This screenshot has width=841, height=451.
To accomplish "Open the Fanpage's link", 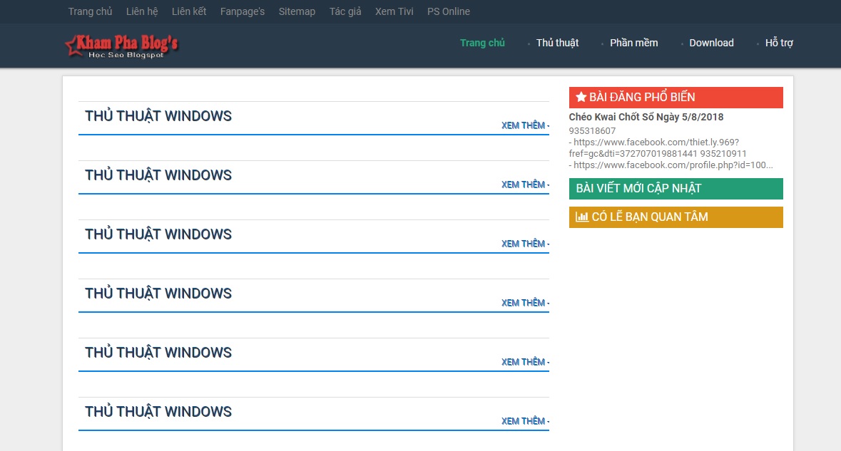I will pos(243,11).
